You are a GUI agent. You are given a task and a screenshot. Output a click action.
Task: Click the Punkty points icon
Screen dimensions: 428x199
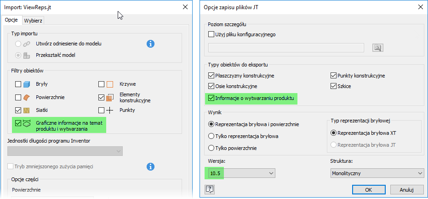(110, 110)
